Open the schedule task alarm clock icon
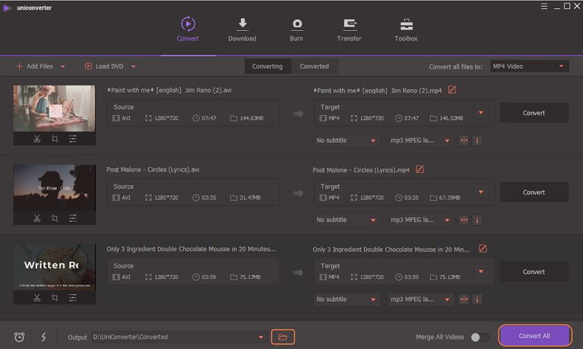583x349 pixels. click(x=19, y=337)
